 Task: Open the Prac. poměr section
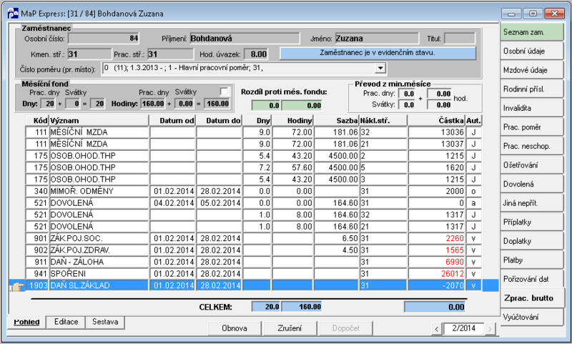531,127
